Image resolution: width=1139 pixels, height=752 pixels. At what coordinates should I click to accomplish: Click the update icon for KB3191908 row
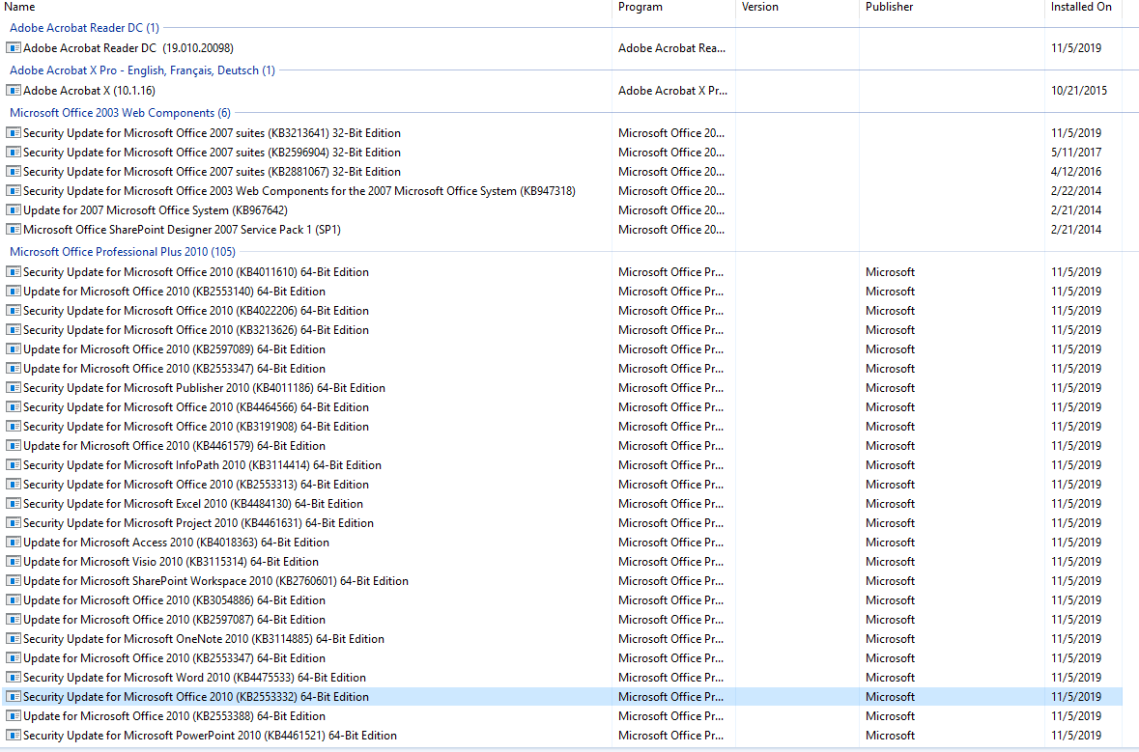[14, 426]
